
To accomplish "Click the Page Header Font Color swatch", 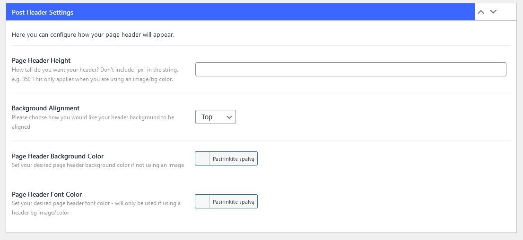I will pos(202,201).
